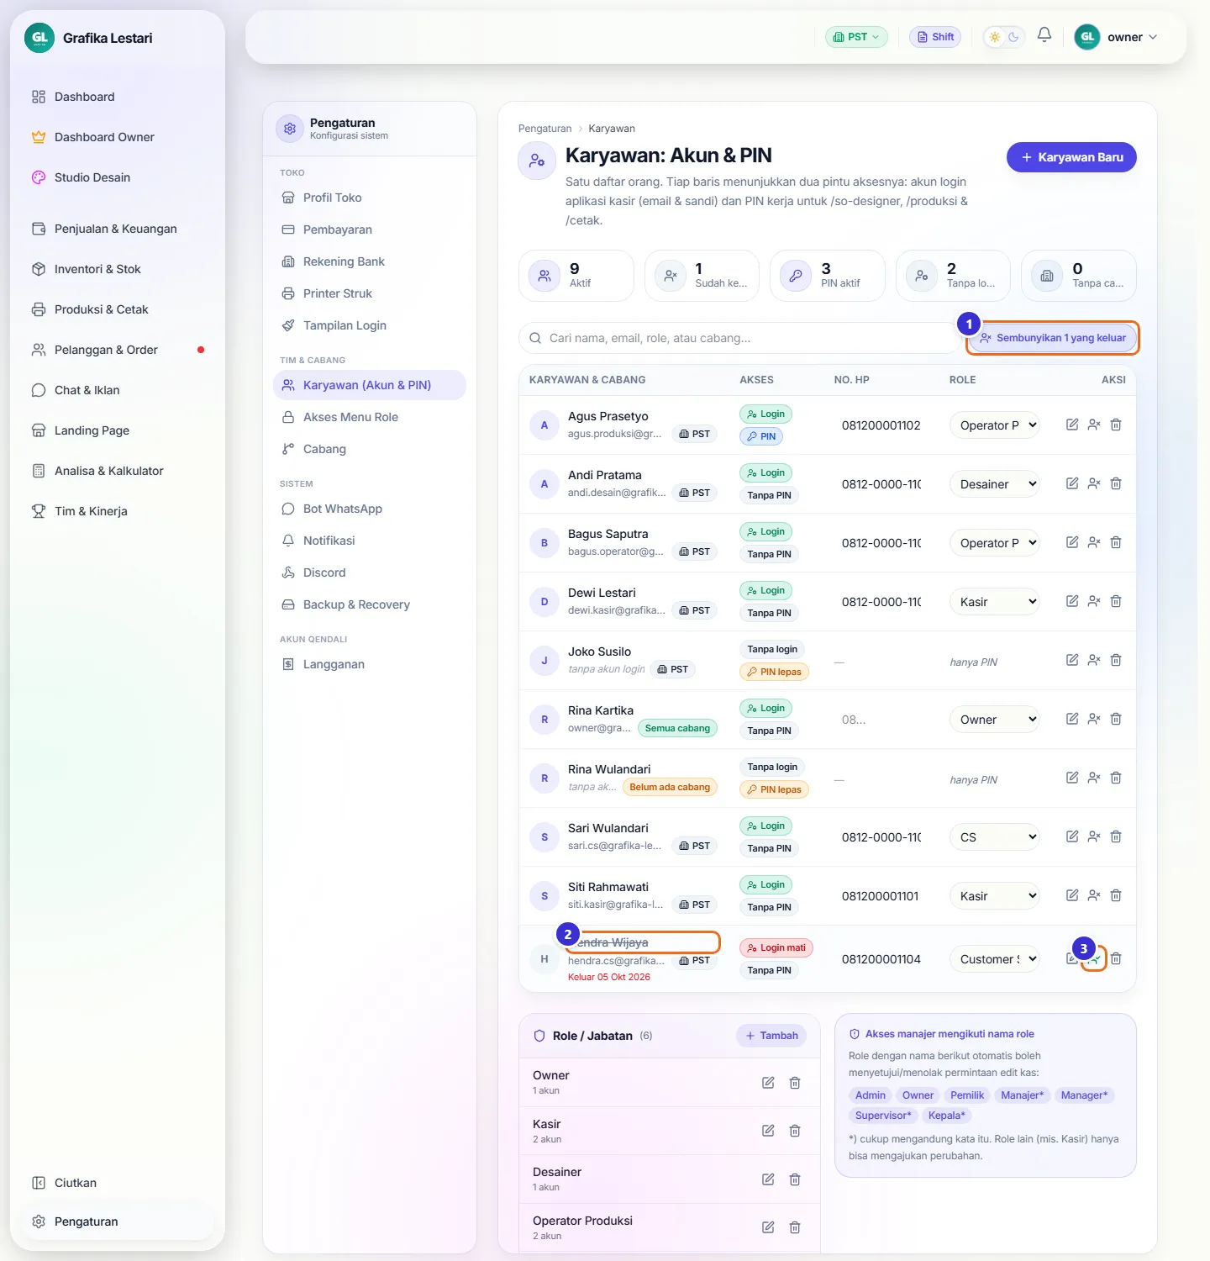Screen dimensions: 1210x1261
Task: Click the notification bell icon
Action: pyautogui.click(x=1044, y=35)
